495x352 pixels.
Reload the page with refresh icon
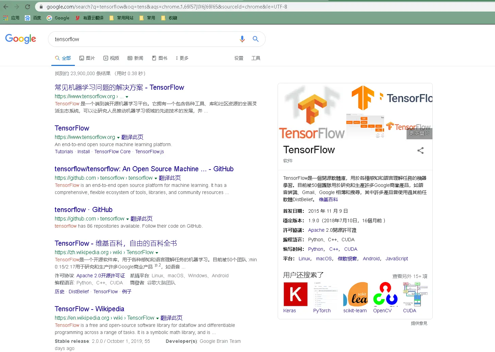[x=28, y=7]
